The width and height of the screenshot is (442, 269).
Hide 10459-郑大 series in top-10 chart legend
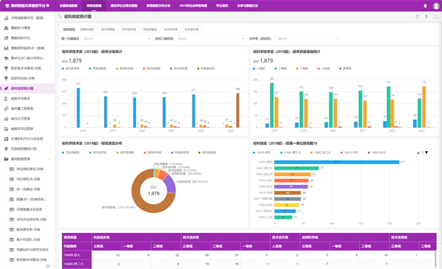click(262, 153)
